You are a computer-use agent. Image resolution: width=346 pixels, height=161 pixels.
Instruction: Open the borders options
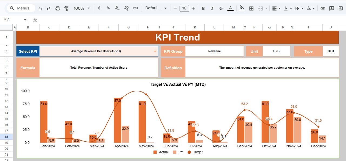click(x=251, y=8)
